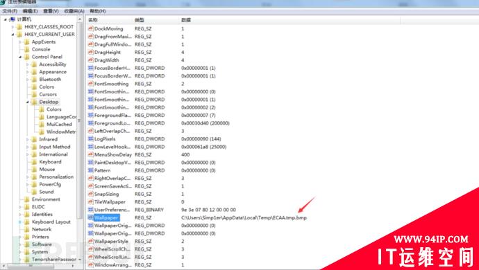Click the TileWallpaper string value icon

pos(90,201)
